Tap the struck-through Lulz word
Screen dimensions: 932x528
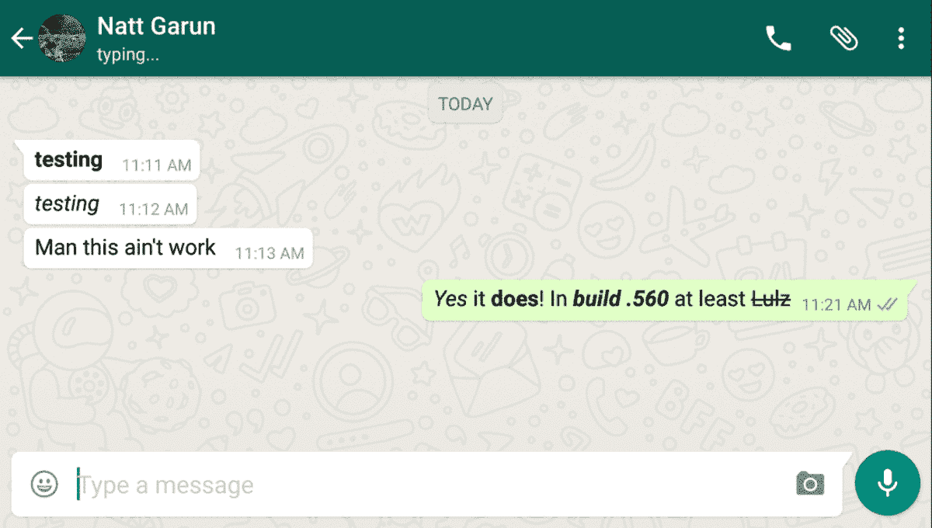[x=771, y=299]
